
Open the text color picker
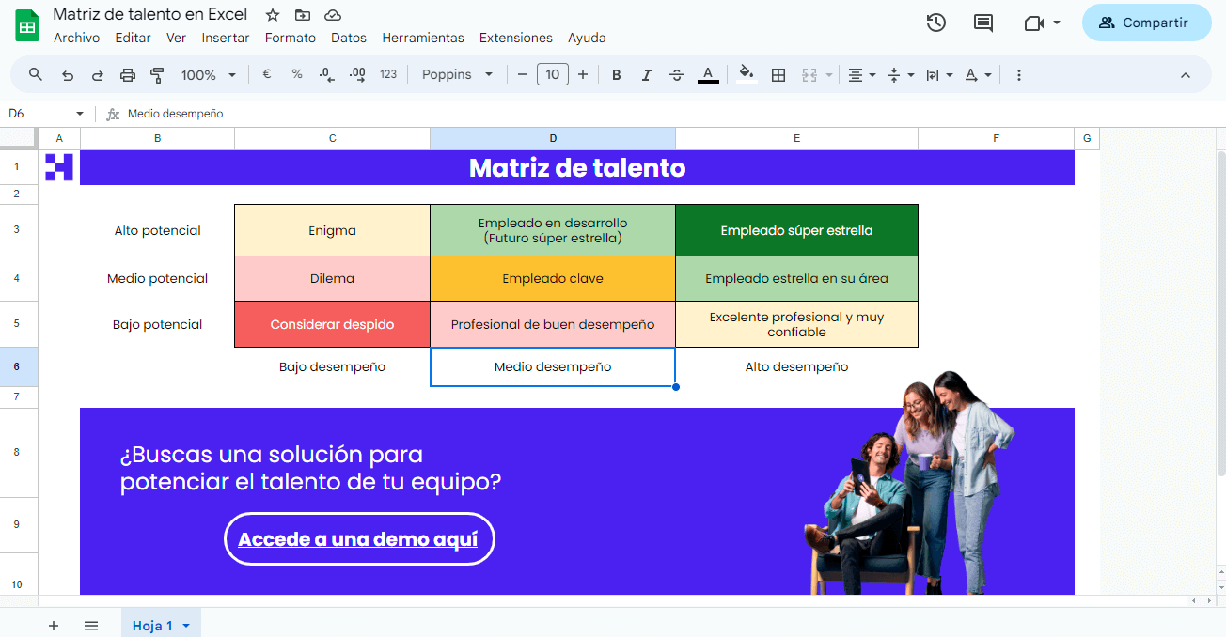708,74
